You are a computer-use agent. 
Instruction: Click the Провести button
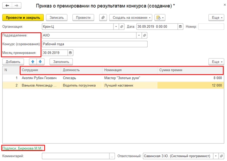pos(83,18)
